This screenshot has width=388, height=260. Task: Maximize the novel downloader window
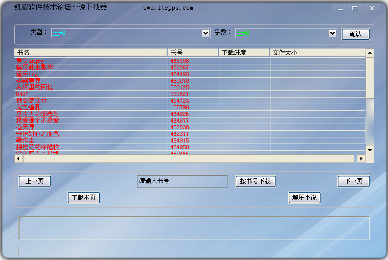tap(355, 8)
